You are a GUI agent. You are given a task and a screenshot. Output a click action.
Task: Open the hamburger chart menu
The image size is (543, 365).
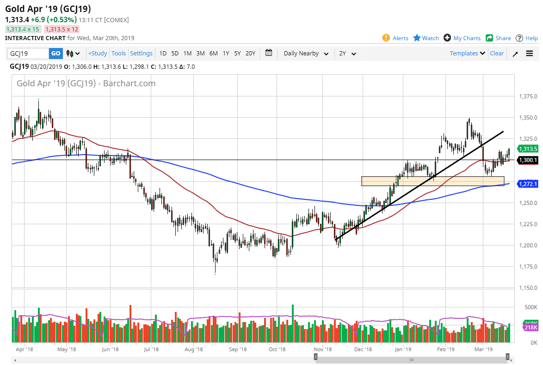tap(530, 54)
